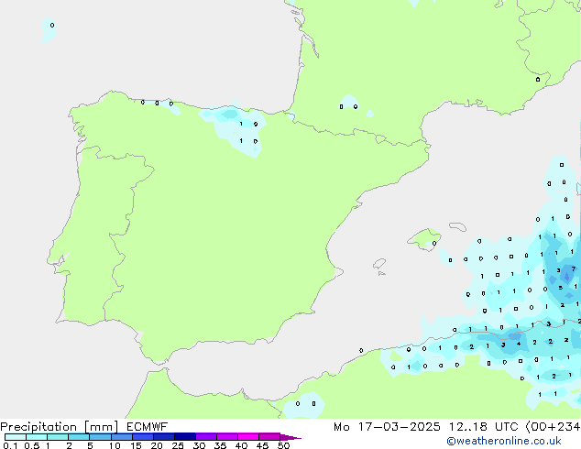Click the '10' legend scale value
This screenshot has width=581, height=449.
click(115, 445)
